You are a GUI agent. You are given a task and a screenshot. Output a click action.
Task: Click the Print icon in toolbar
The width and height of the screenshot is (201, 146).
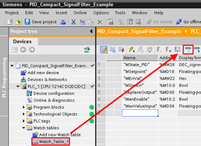[63, 22]
